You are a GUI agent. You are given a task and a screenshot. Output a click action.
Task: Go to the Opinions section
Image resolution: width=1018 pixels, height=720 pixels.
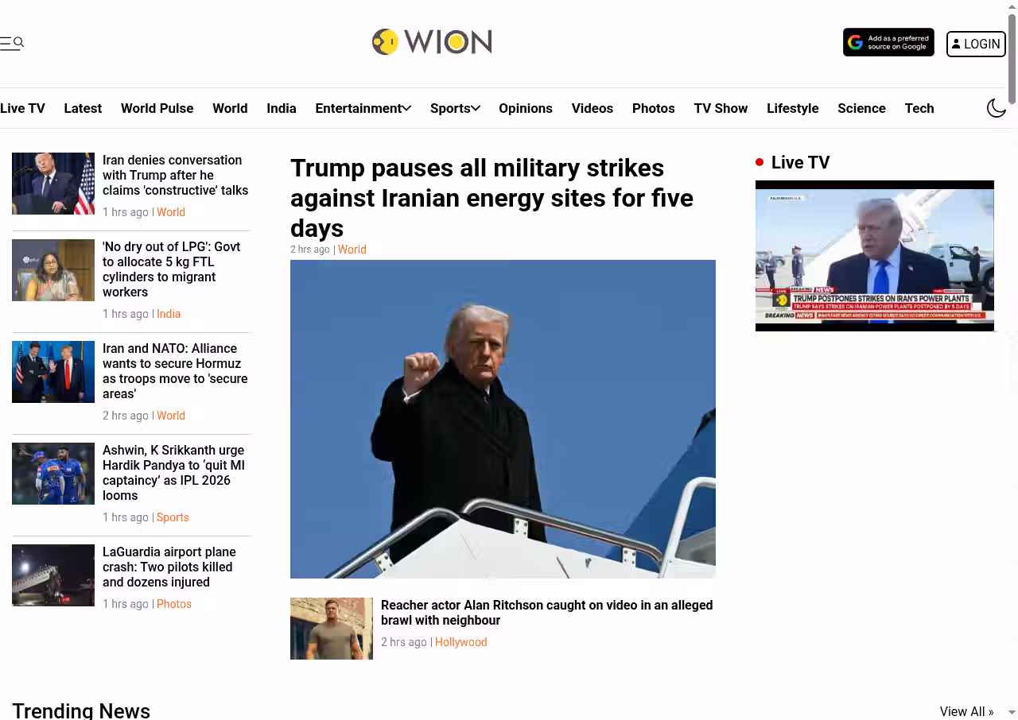click(525, 108)
